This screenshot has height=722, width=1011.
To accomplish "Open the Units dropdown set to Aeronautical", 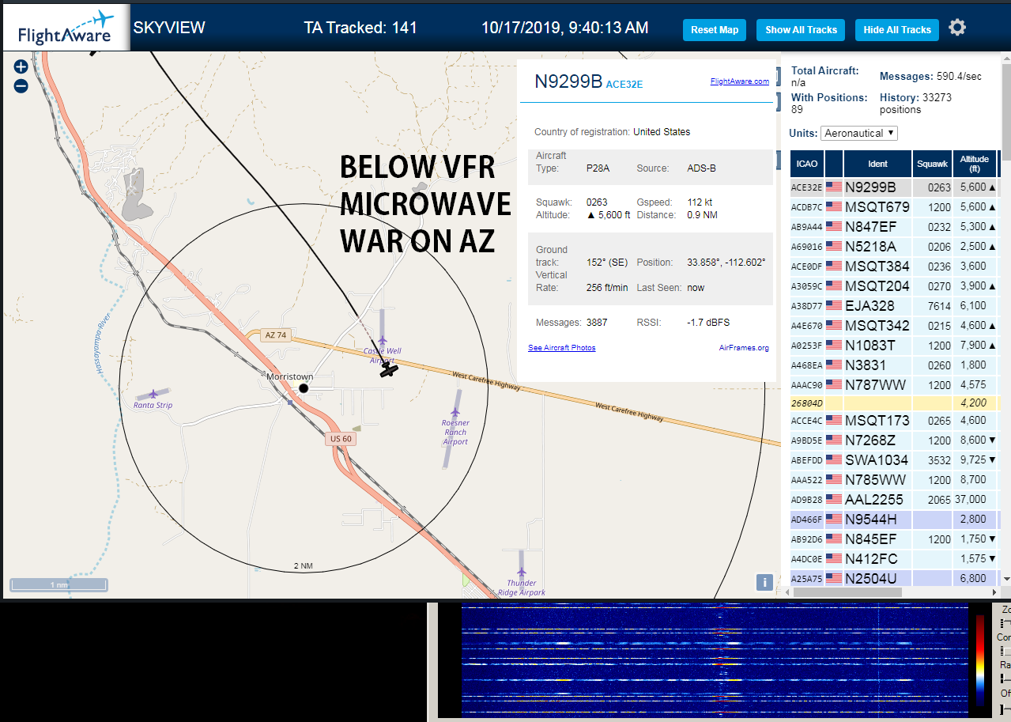I will [859, 133].
